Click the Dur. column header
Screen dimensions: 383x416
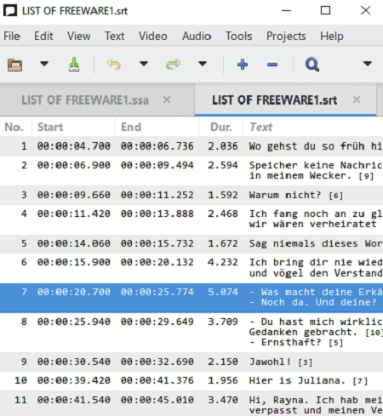coord(221,127)
